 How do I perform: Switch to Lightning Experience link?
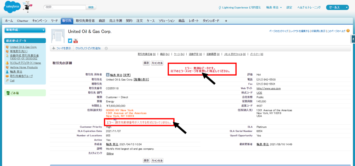(241, 7)
